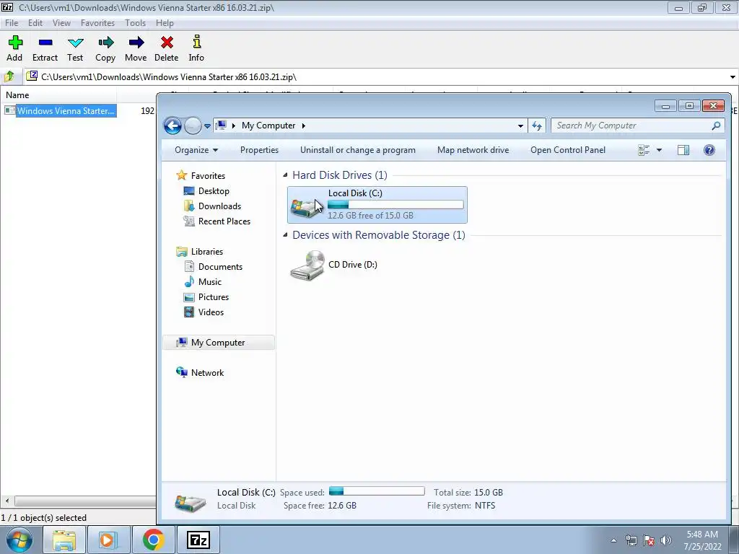
Task: Open the View menu in 7-Zip
Action: (61, 22)
